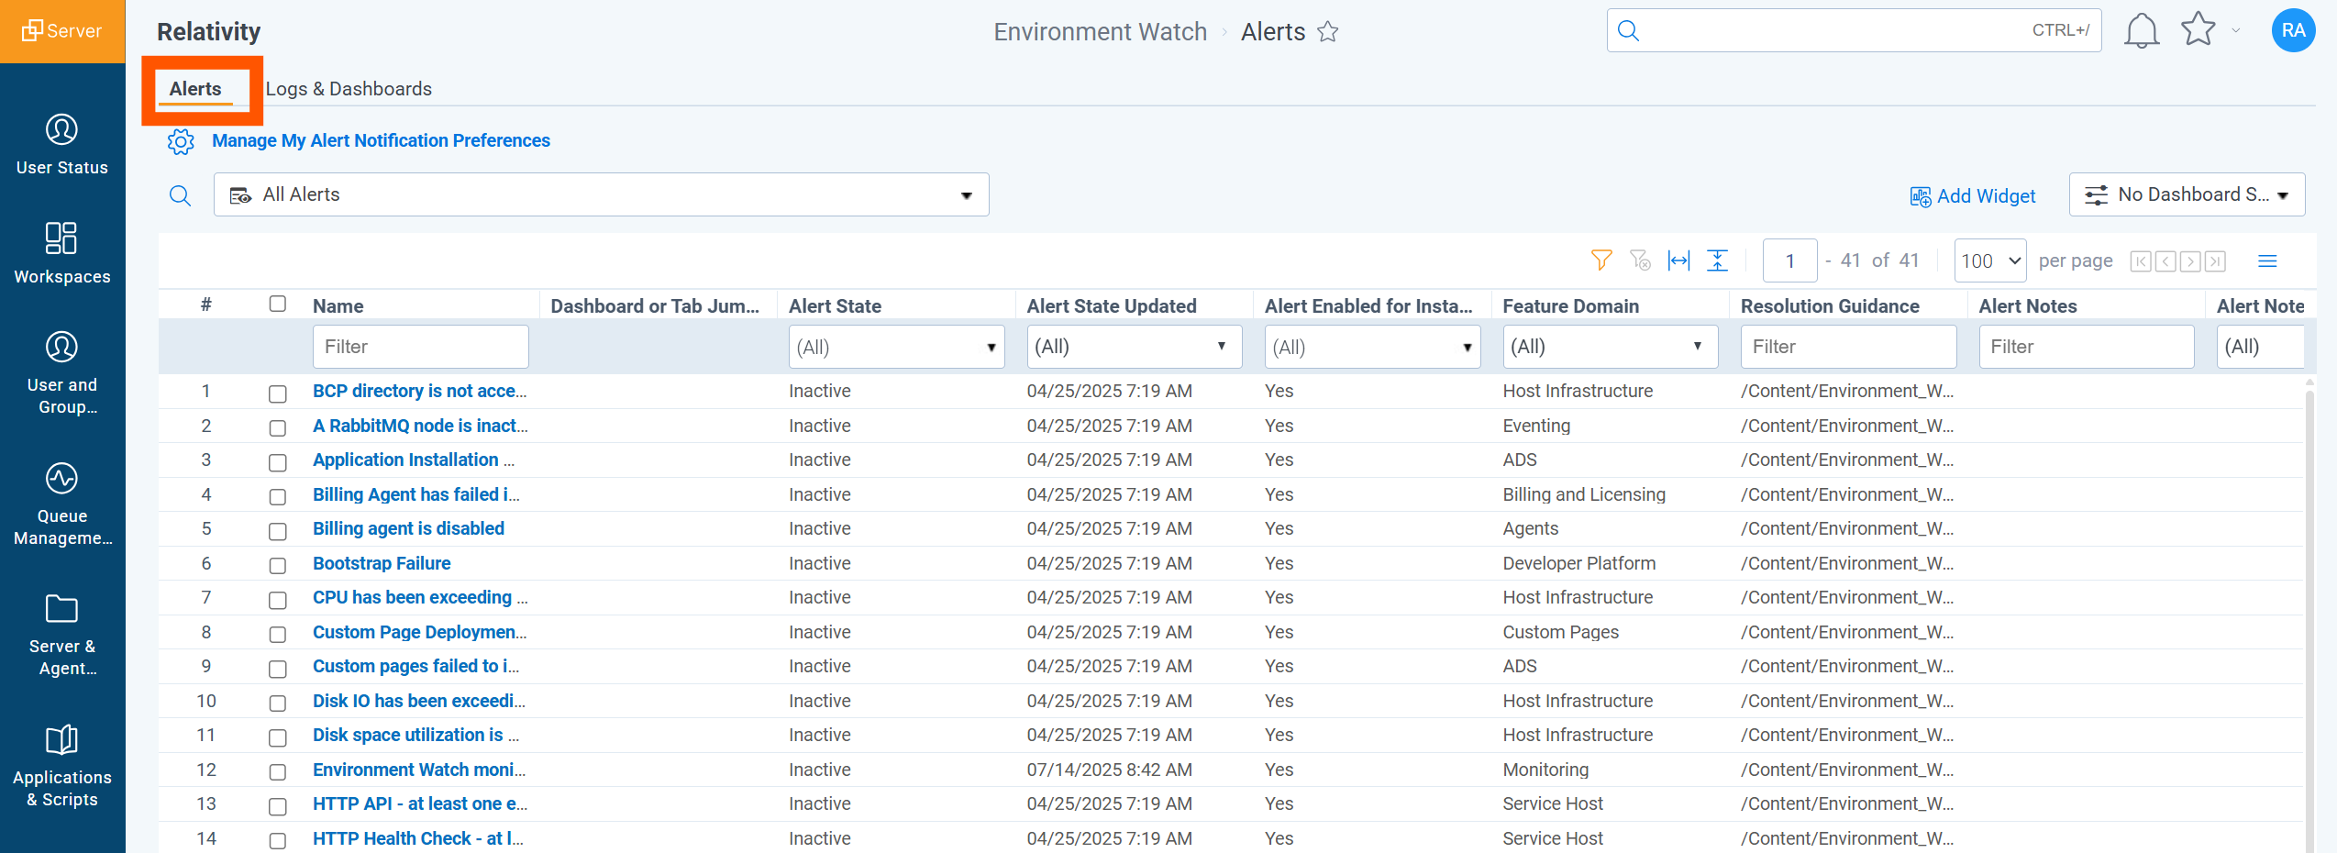Viewport: 2337px width, 853px height.
Task: Expand the Alert State (All) filter dropdown
Action: click(x=896, y=347)
